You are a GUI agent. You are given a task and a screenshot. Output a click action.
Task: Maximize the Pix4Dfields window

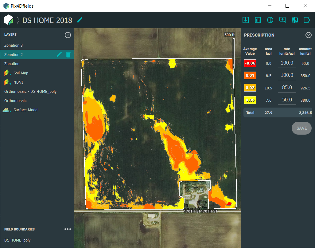(287, 6)
